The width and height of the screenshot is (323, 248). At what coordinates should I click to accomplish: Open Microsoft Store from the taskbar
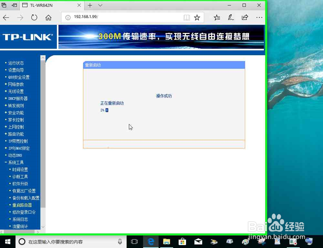click(182, 242)
